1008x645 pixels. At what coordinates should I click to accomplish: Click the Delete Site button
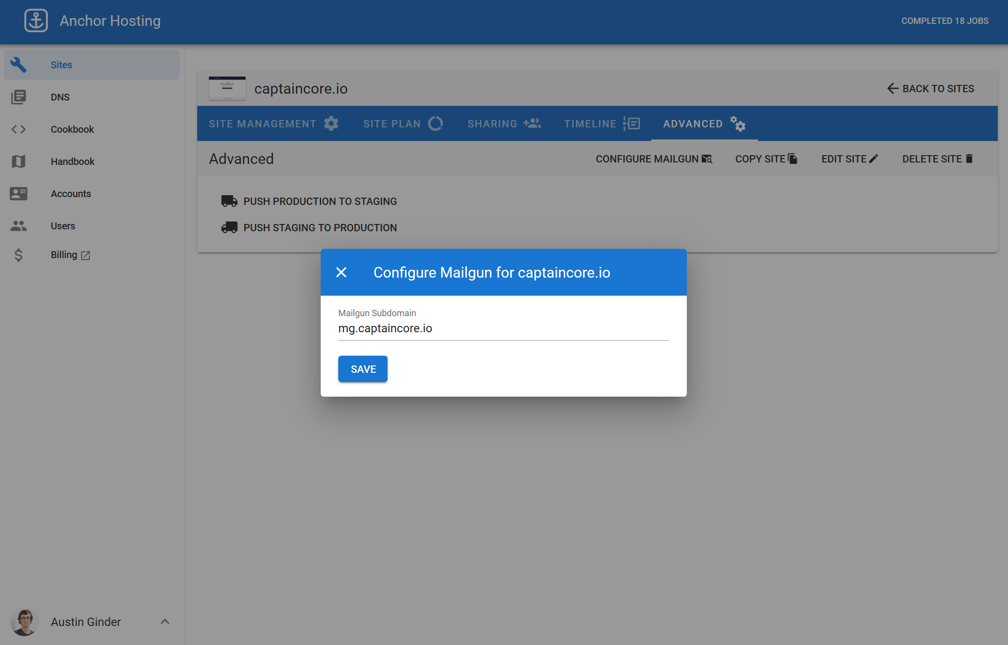click(x=938, y=159)
